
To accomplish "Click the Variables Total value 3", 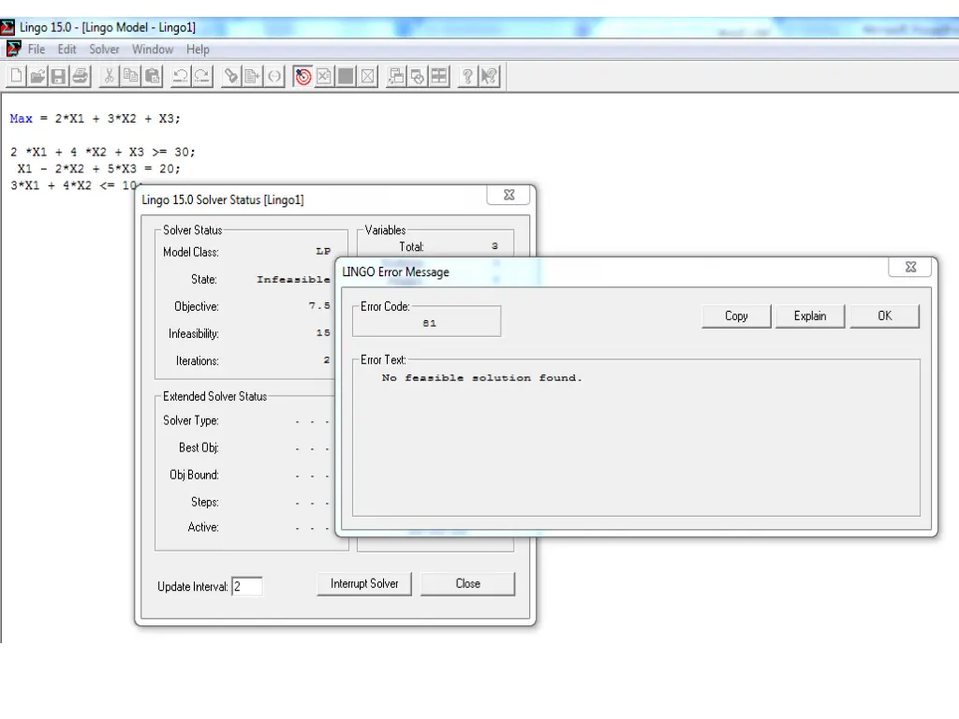I will click(494, 246).
